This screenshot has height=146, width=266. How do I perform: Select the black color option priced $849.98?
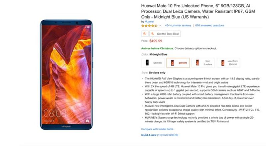(x=153, y=63)
